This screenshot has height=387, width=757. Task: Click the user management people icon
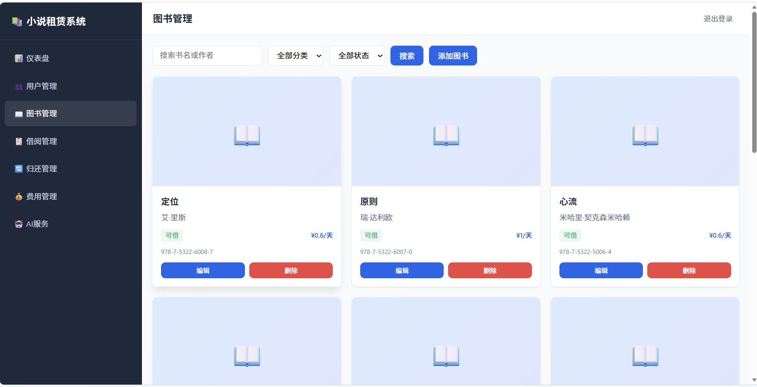(x=19, y=87)
